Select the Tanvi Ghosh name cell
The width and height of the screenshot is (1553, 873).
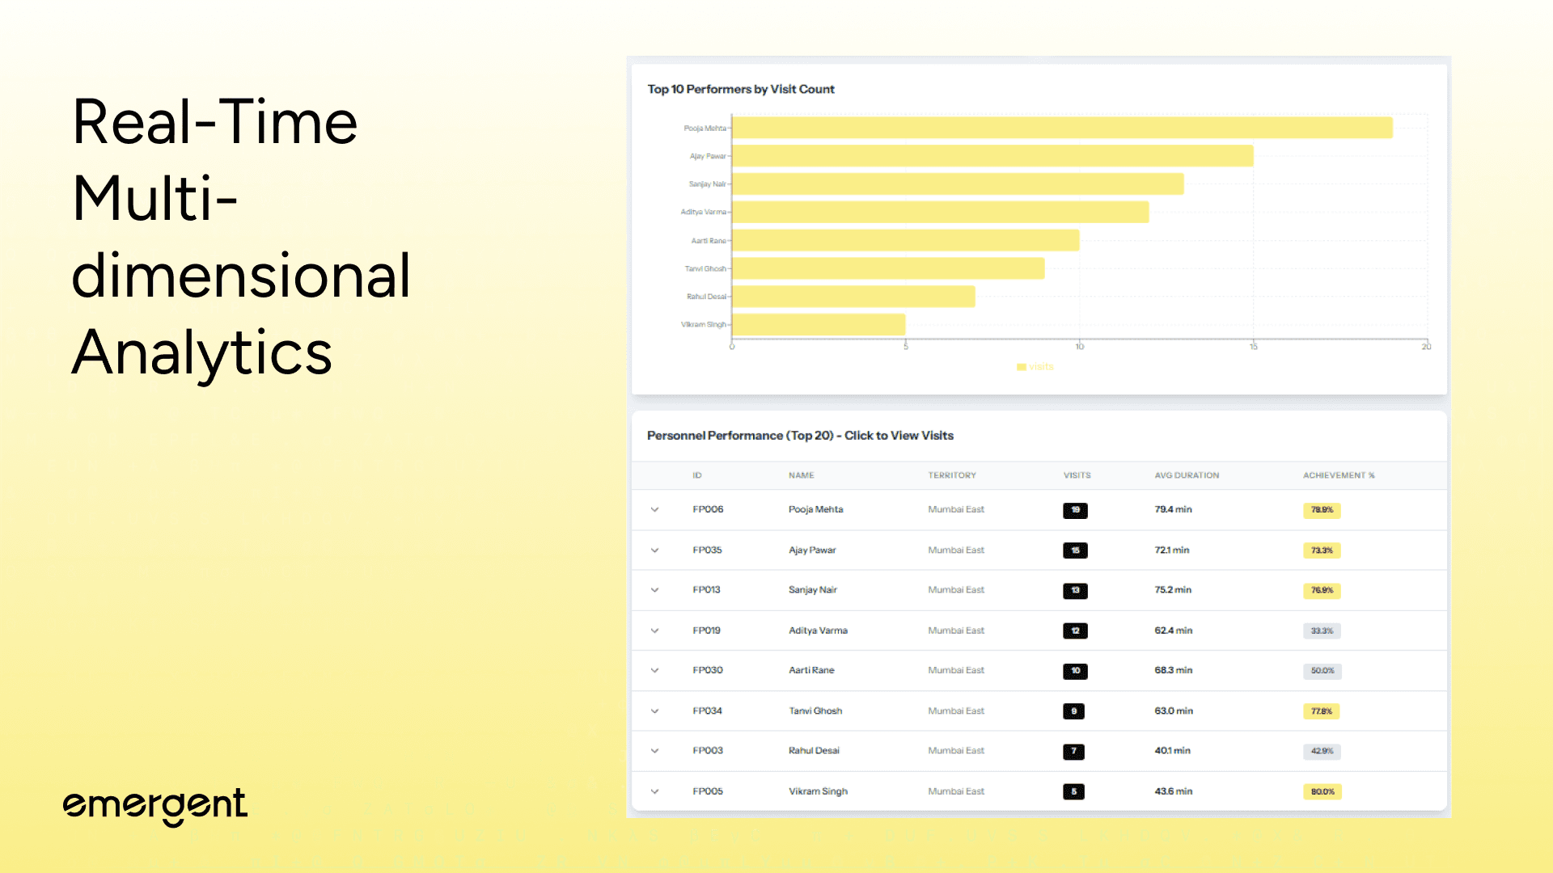815,711
